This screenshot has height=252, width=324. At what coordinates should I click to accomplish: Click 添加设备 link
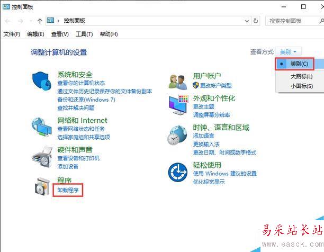pyautogui.click(x=68, y=166)
